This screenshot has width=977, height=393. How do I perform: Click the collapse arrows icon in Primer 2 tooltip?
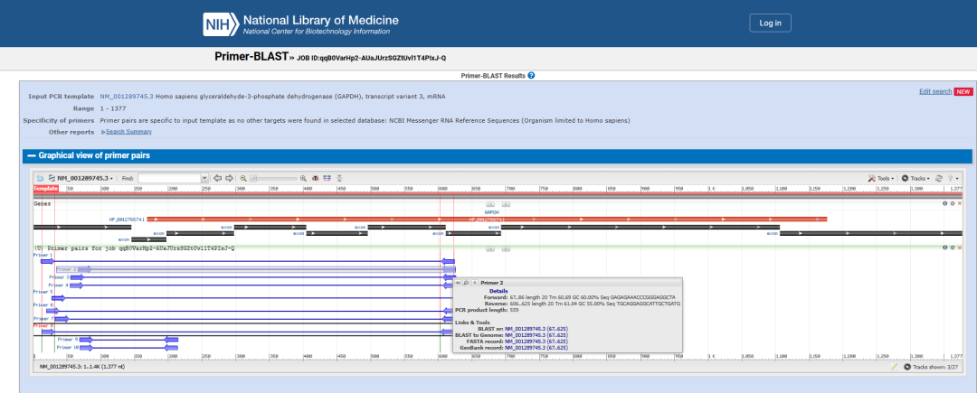tap(474, 282)
